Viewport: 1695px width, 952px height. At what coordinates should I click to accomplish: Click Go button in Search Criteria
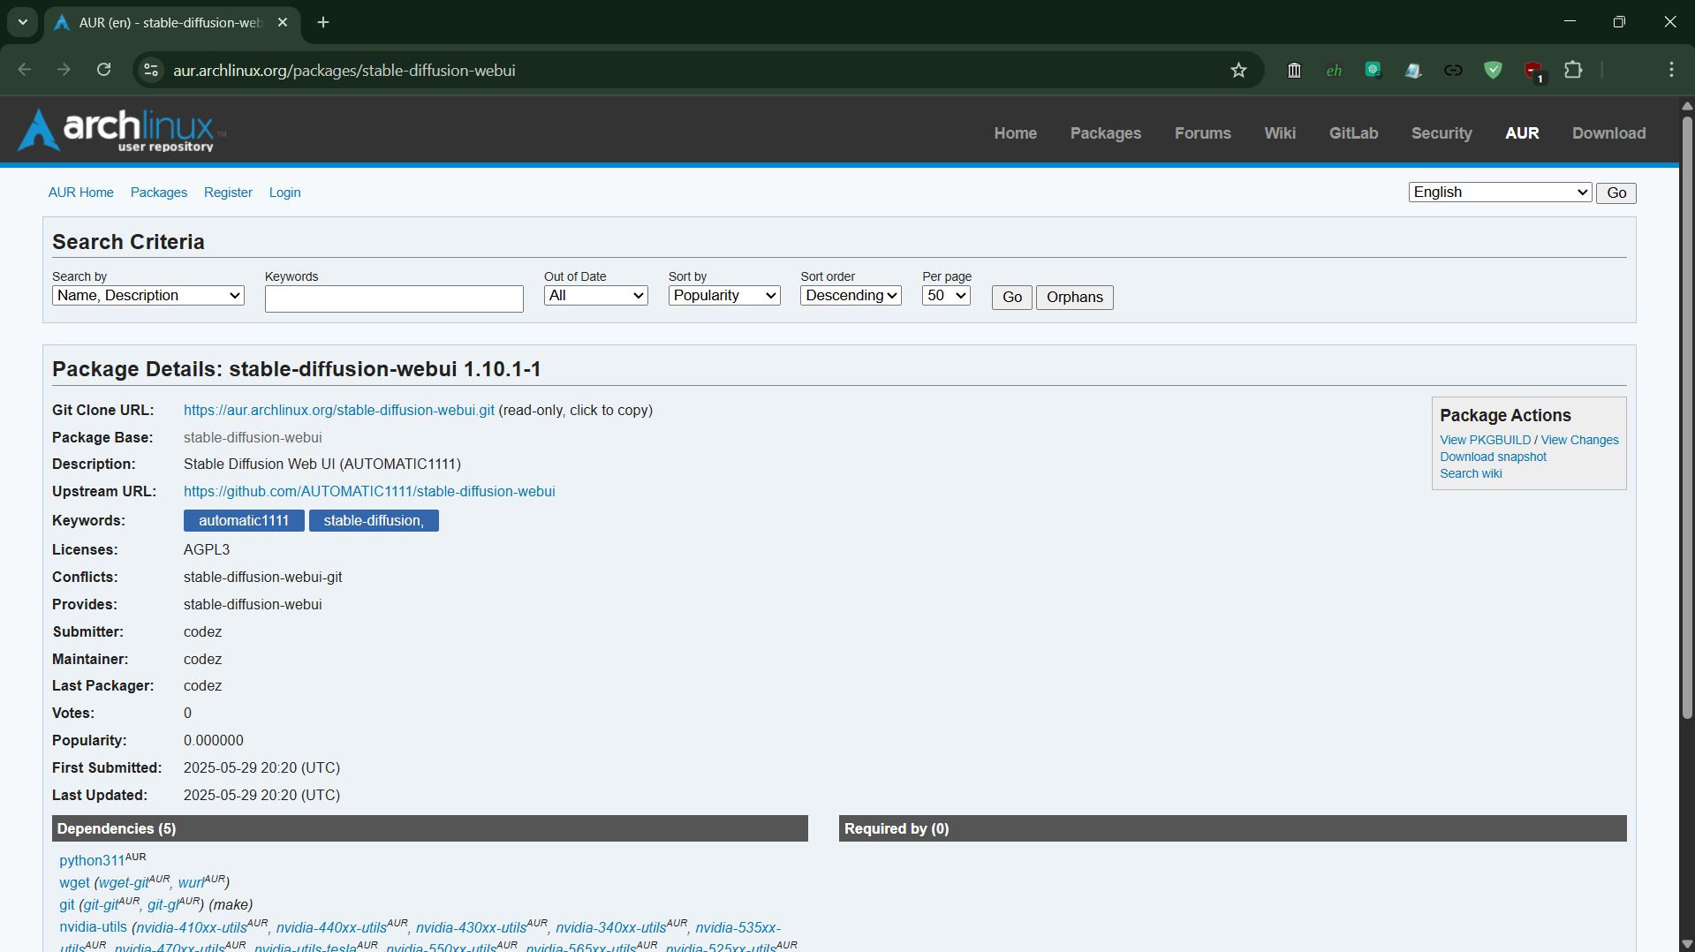click(1012, 297)
